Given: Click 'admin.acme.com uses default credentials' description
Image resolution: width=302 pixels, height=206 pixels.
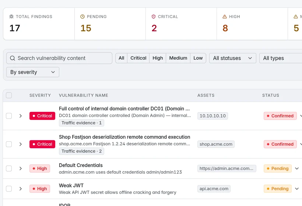Looking at the screenshot, I should pos(120,172).
